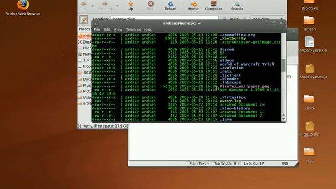The image size is (336, 189).
Task: Click '.openoffice.org' in terminal listing
Action: [237, 35]
